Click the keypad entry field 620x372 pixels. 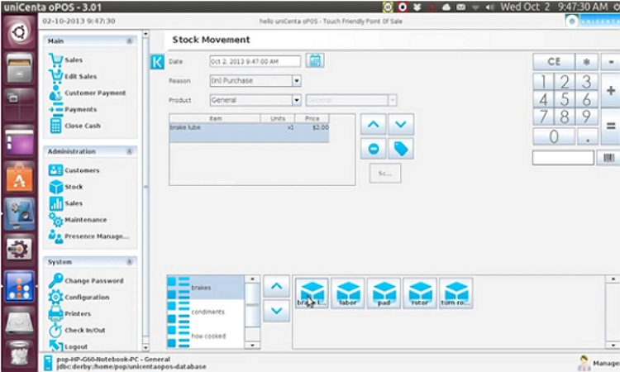pyautogui.click(x=563, y=158)
